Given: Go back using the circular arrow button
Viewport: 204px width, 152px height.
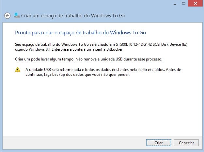Looking at the screenshot, I should (7, 16).
